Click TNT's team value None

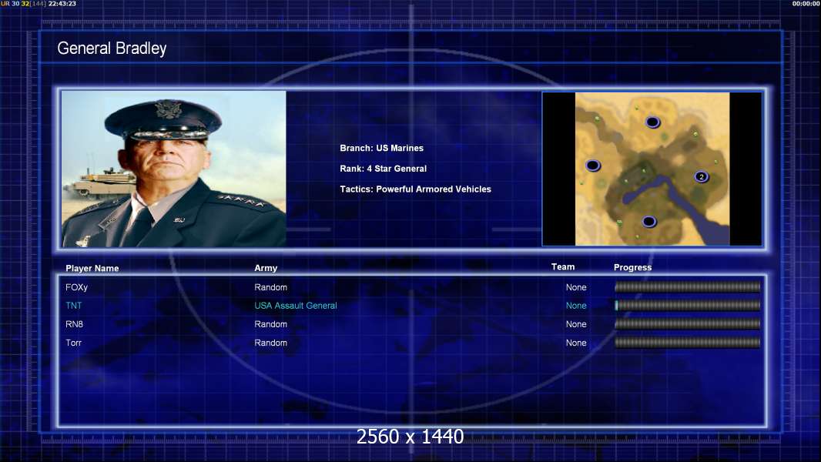point(576,306)
